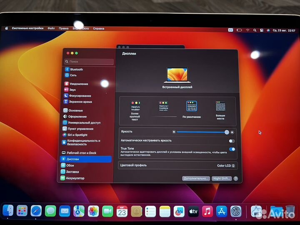Click the battery status icon
The image size is (300, 225).
239,30
